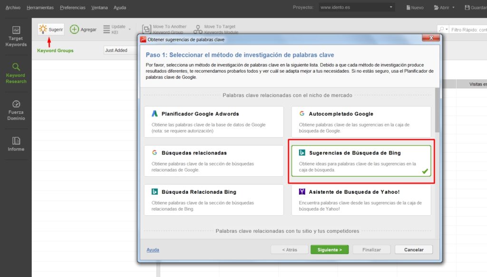Open the Herramientas menu
The width and height of the screenshot is (487, 277).
40,8
